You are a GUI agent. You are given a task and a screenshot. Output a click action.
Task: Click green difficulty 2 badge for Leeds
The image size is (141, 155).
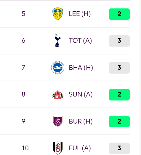119,14
